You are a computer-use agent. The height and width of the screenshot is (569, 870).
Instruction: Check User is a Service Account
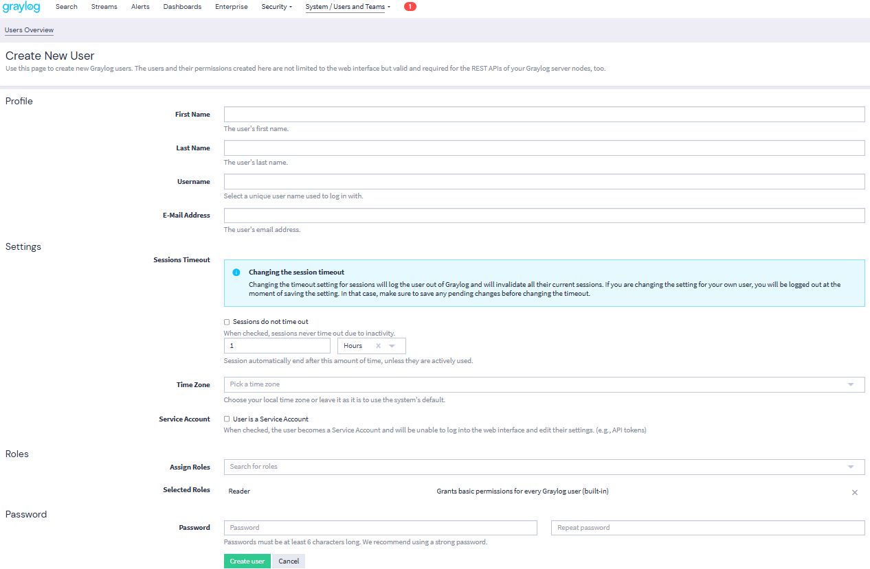(227, 419)
